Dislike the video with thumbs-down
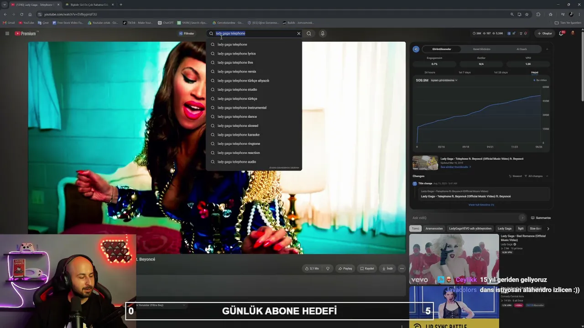Screen dimensions: 584x328 pos(328,268)
